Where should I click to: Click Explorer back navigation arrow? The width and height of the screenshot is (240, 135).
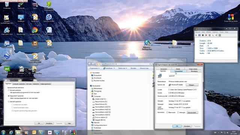pos(89,64)
